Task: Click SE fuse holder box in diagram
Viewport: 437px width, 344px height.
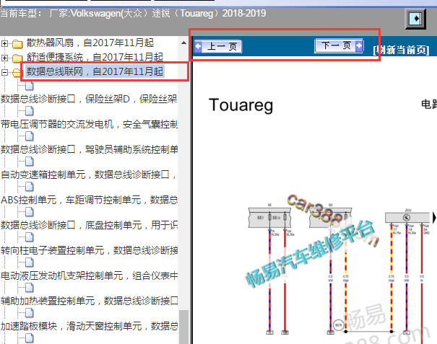Action: (269, 218)
